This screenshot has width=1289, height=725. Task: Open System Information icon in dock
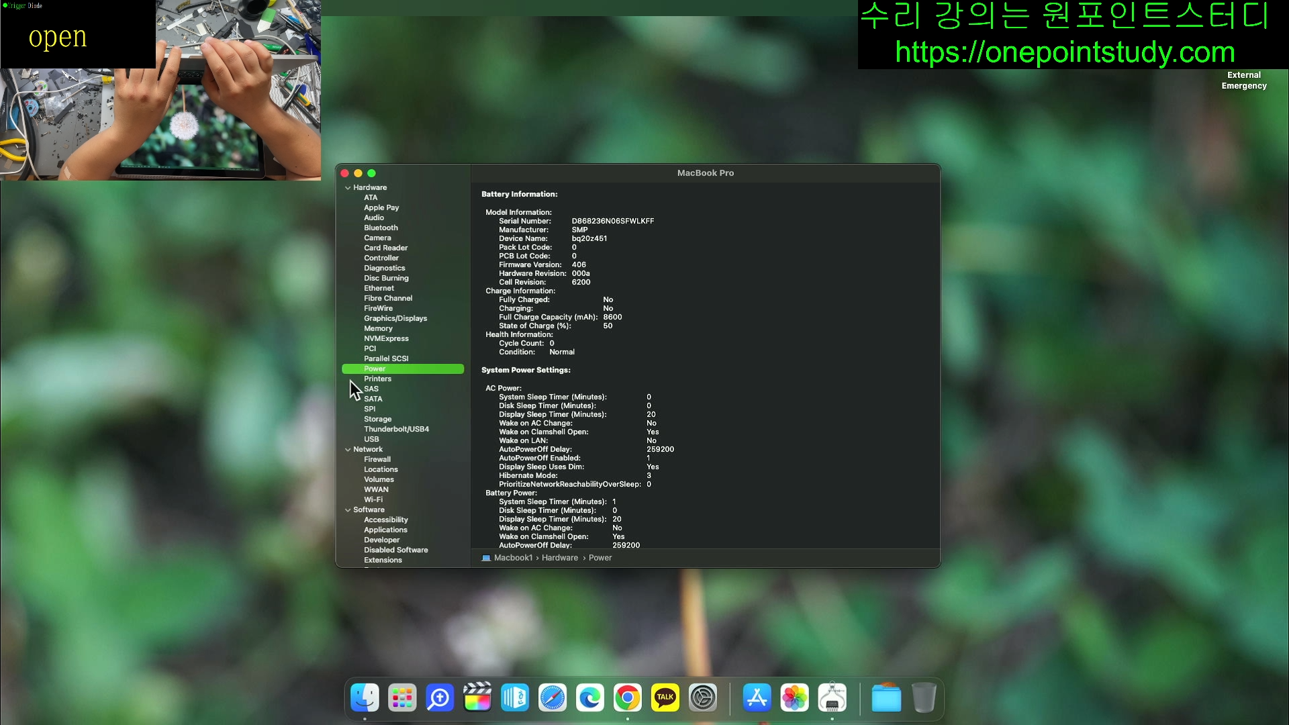(832, 698)
